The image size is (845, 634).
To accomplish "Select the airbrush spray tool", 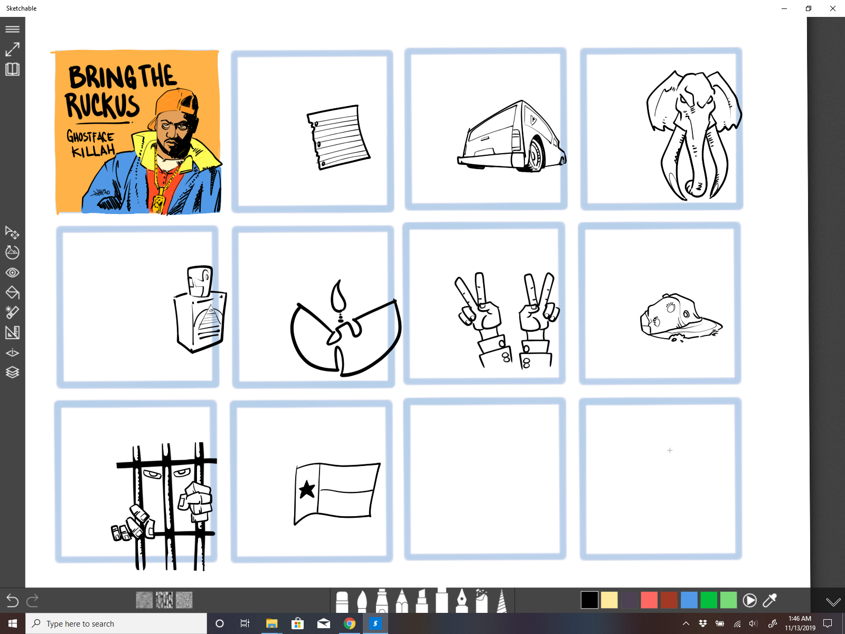I will (x=482, y=601).
